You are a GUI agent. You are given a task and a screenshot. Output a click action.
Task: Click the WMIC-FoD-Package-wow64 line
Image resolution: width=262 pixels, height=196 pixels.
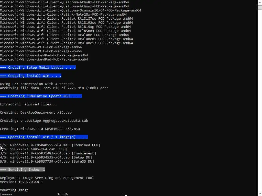tap(41, 51)
